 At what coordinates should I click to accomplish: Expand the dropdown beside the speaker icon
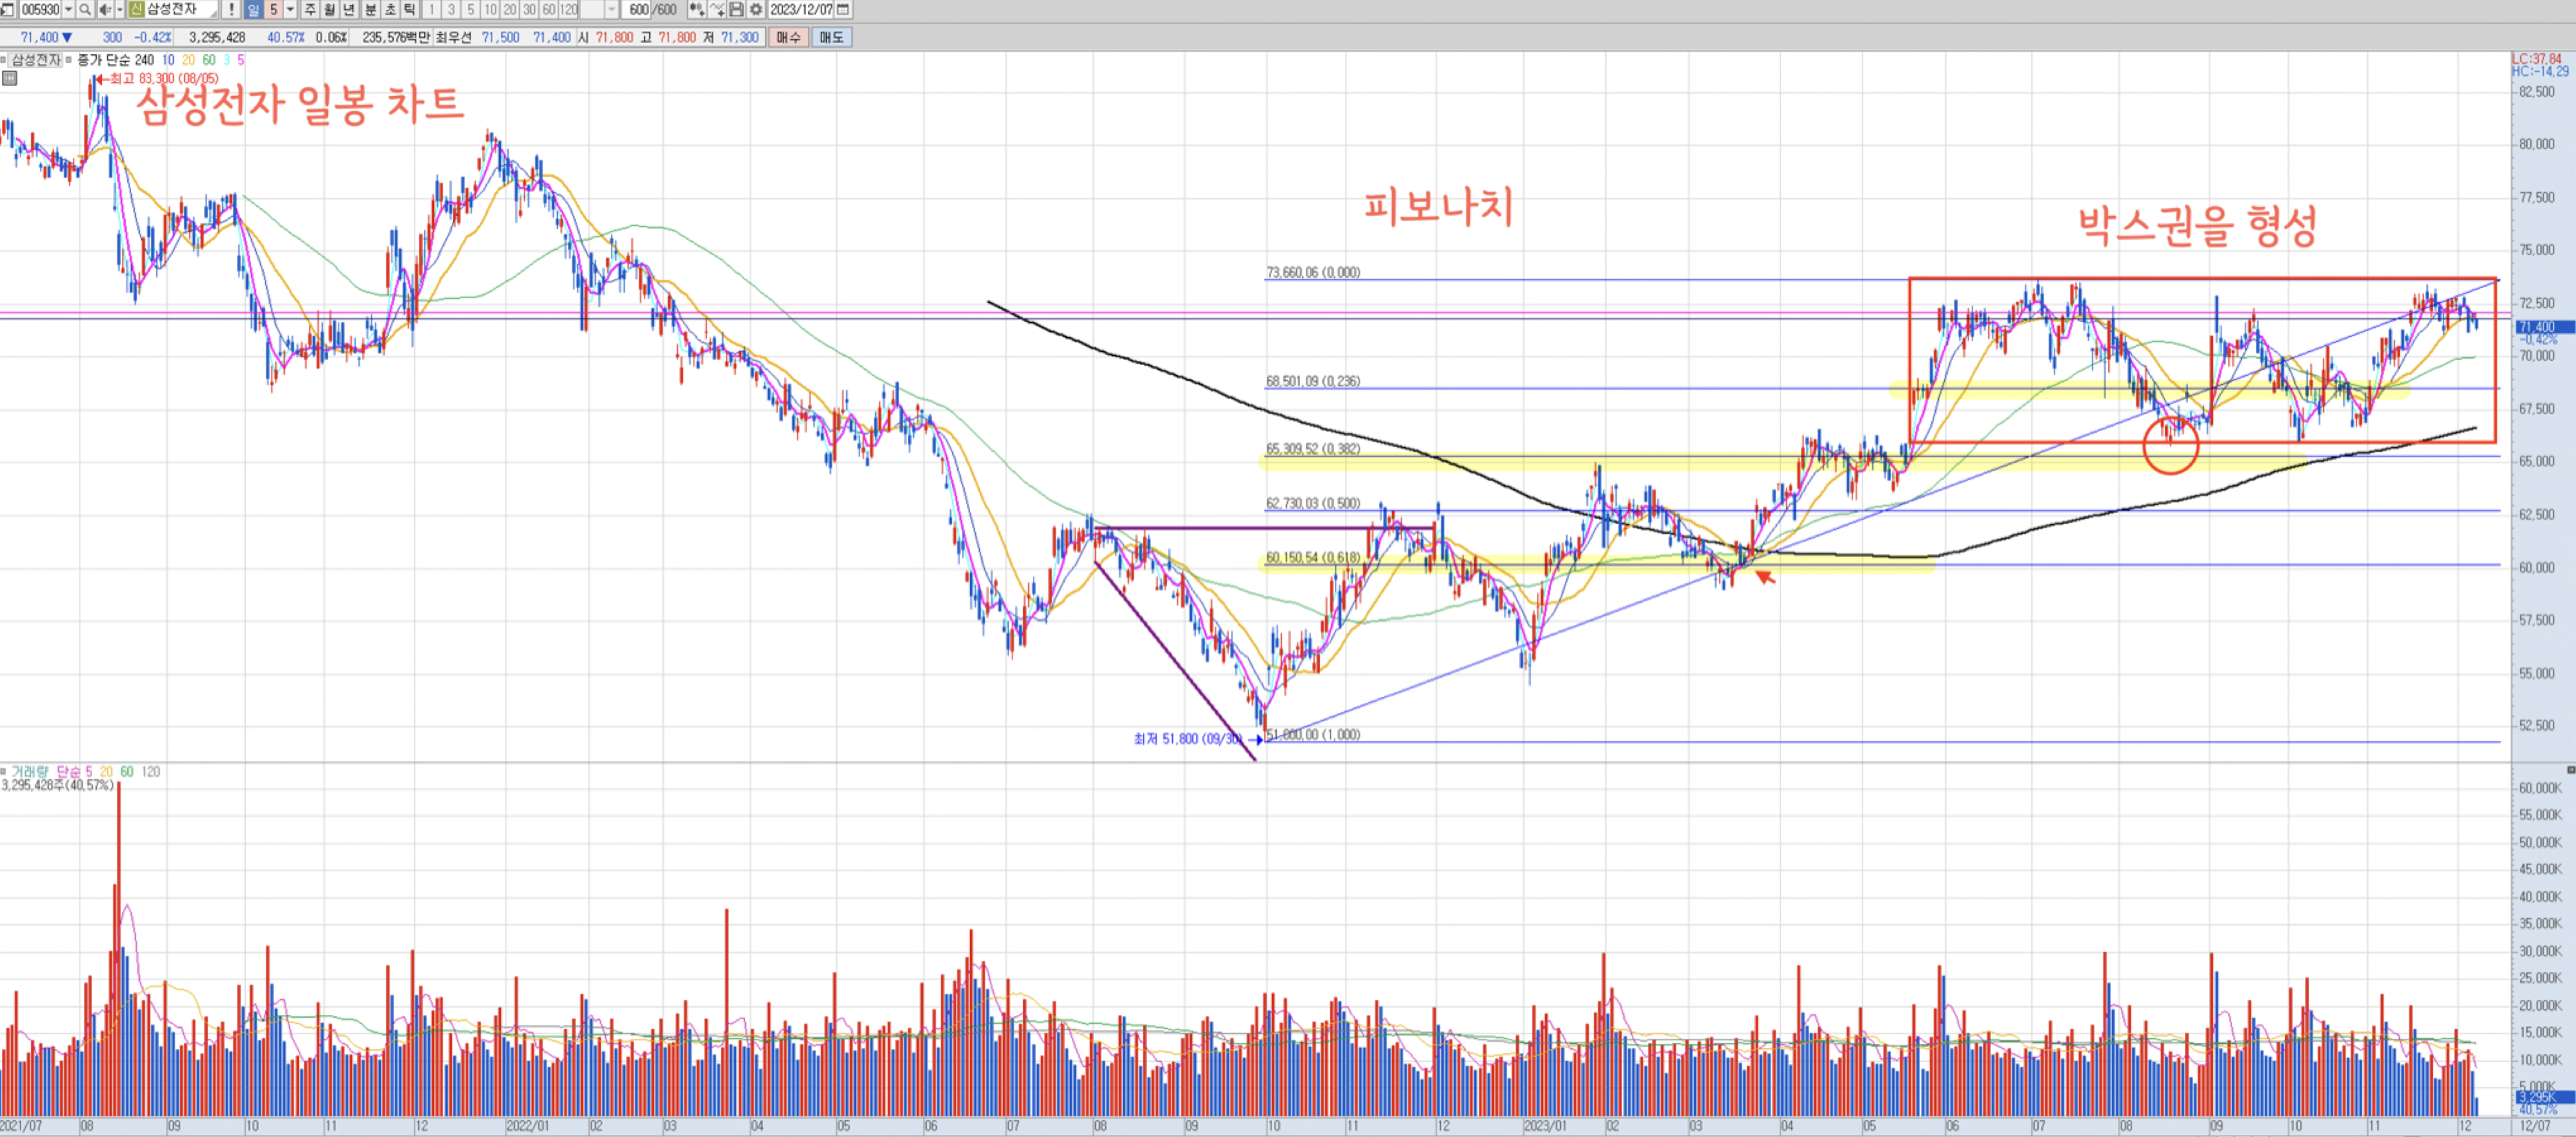(x=120, y=10)
